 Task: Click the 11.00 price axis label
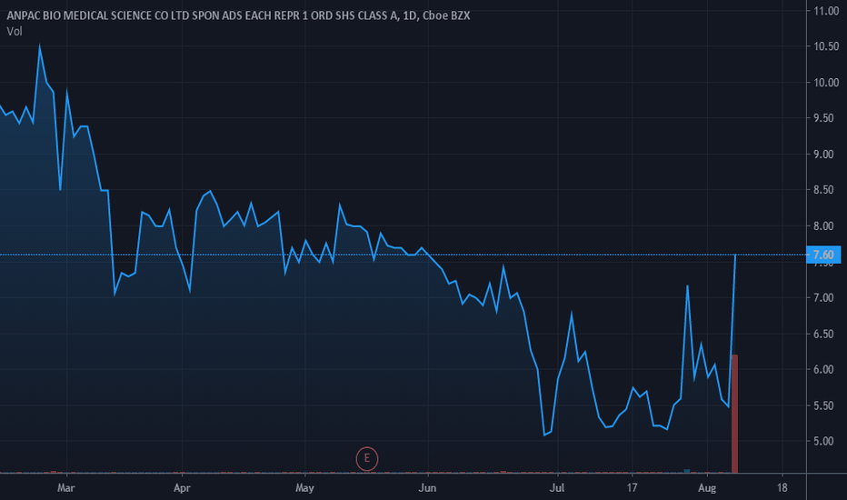826,11
